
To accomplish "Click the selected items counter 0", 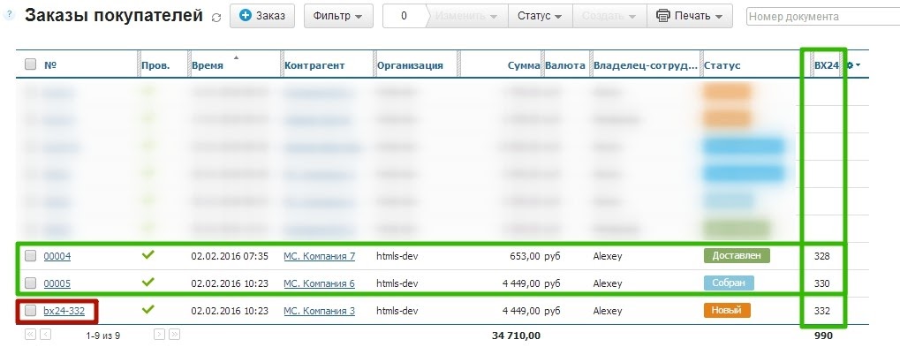I will pos(405,16).
